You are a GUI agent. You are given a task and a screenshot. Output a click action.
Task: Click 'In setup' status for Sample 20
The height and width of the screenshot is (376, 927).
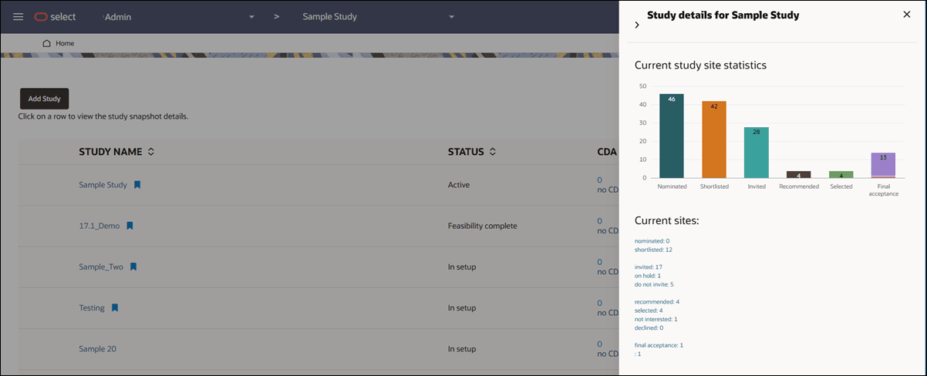[x=462, y=348]
